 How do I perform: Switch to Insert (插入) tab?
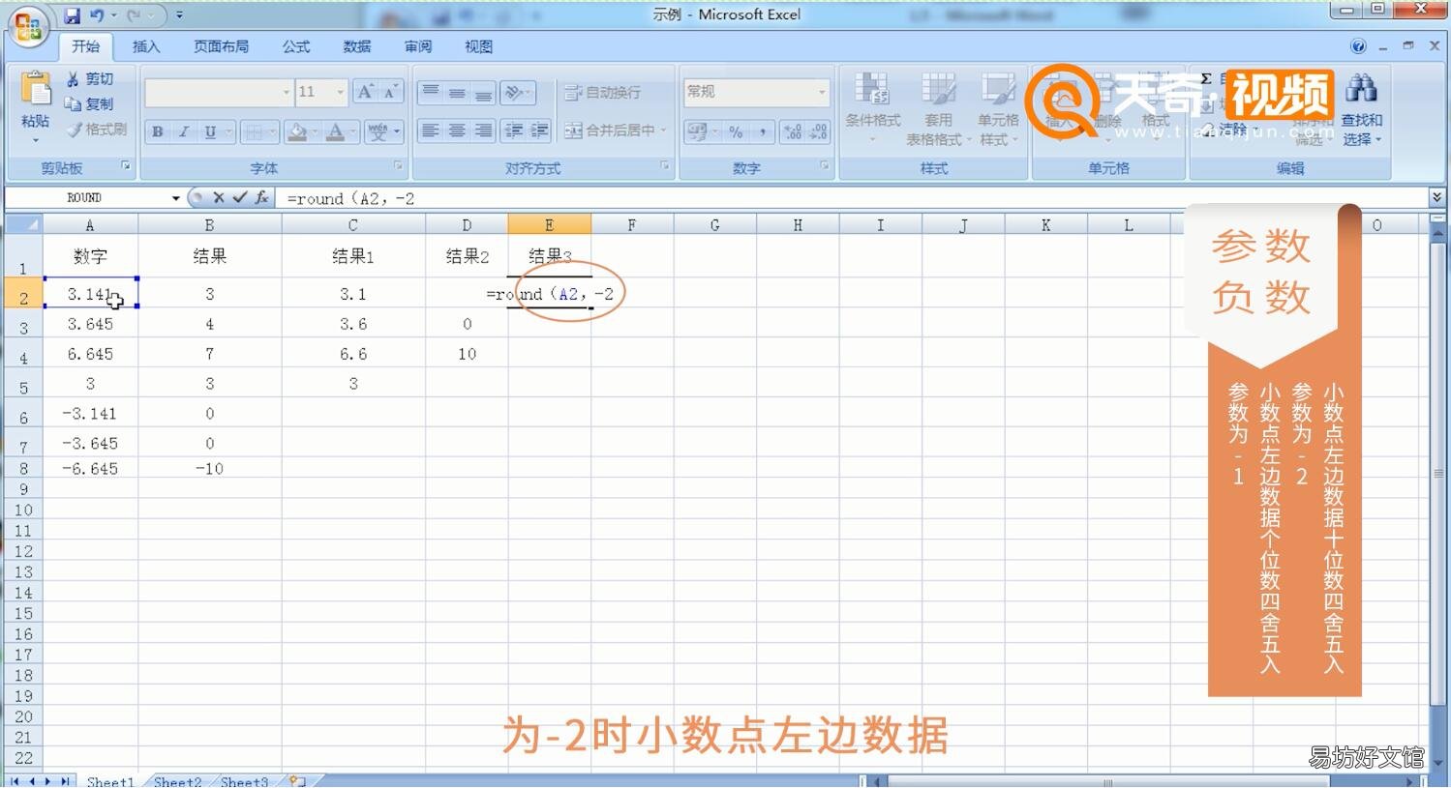pyautogui.click(x=146, y=46)
